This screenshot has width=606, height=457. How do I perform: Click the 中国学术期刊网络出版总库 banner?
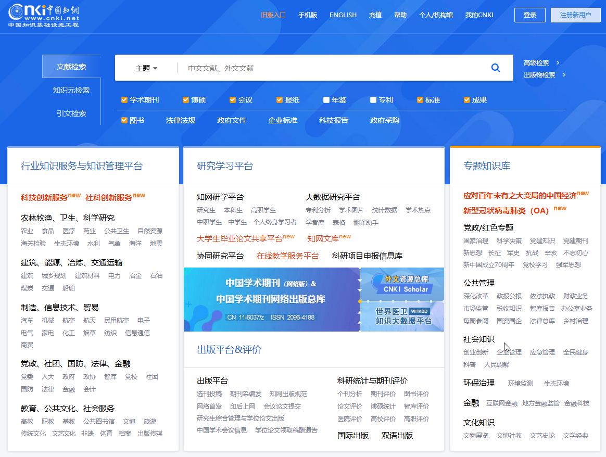[x=271, y=300]
